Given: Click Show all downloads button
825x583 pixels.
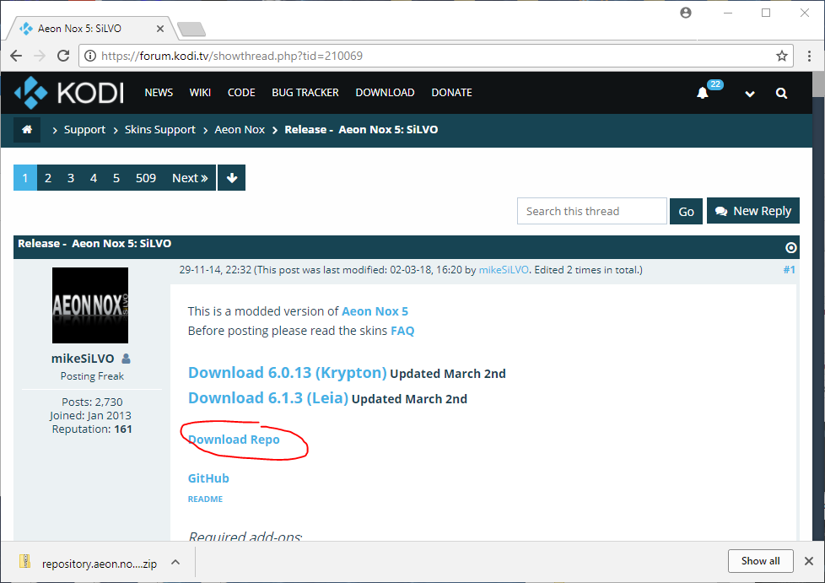Looking at the screenshot, I should (760, 561).
